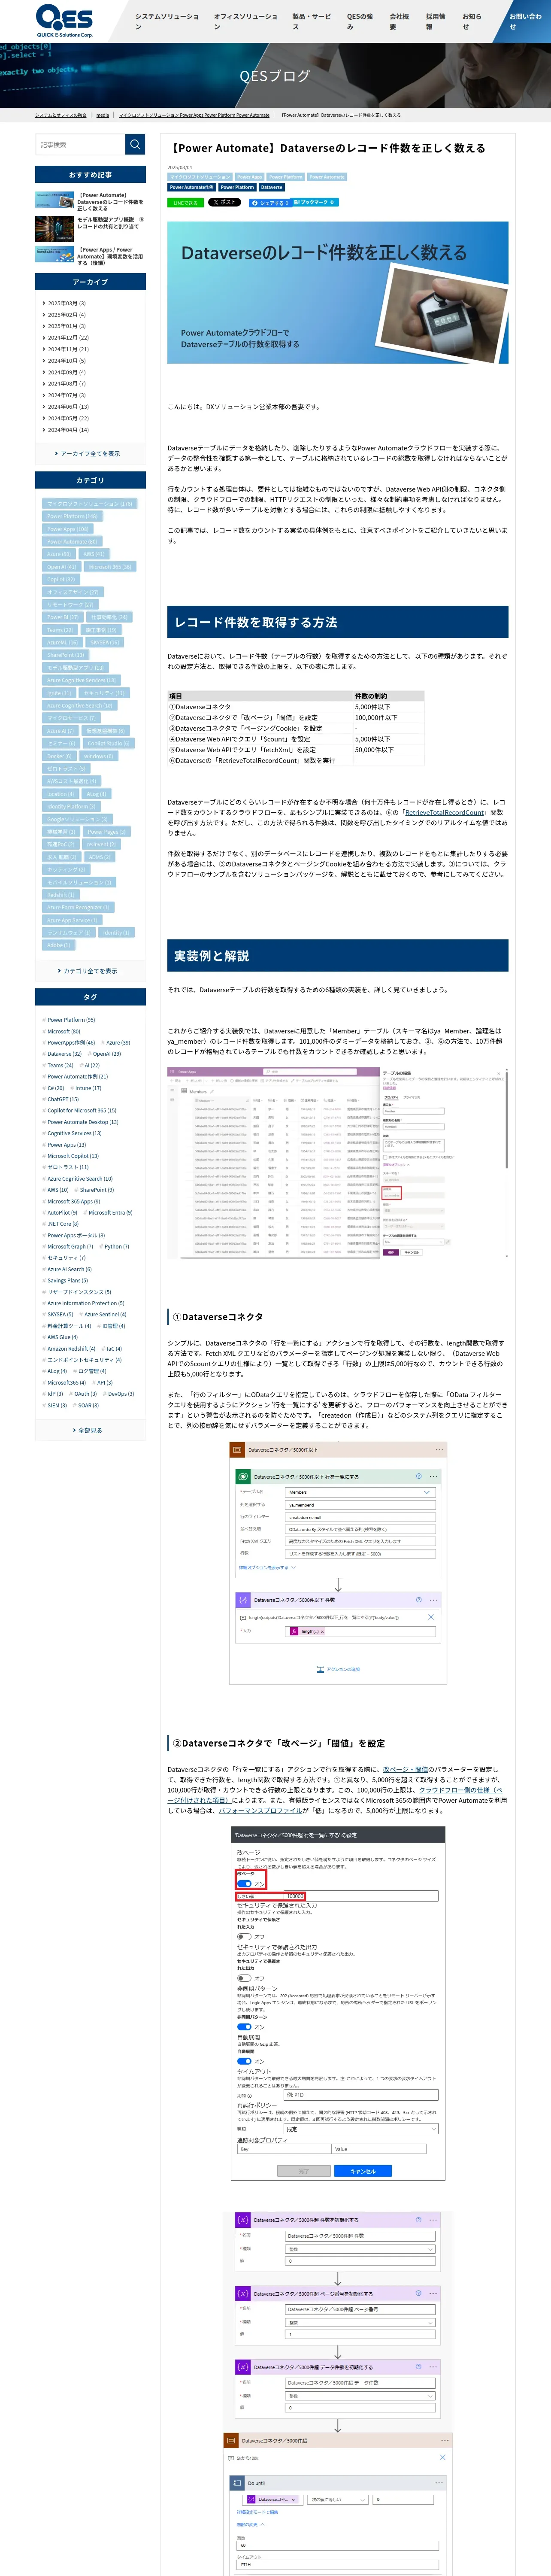Click the LINE share button
551x2576 pixels.
point(185,203)
